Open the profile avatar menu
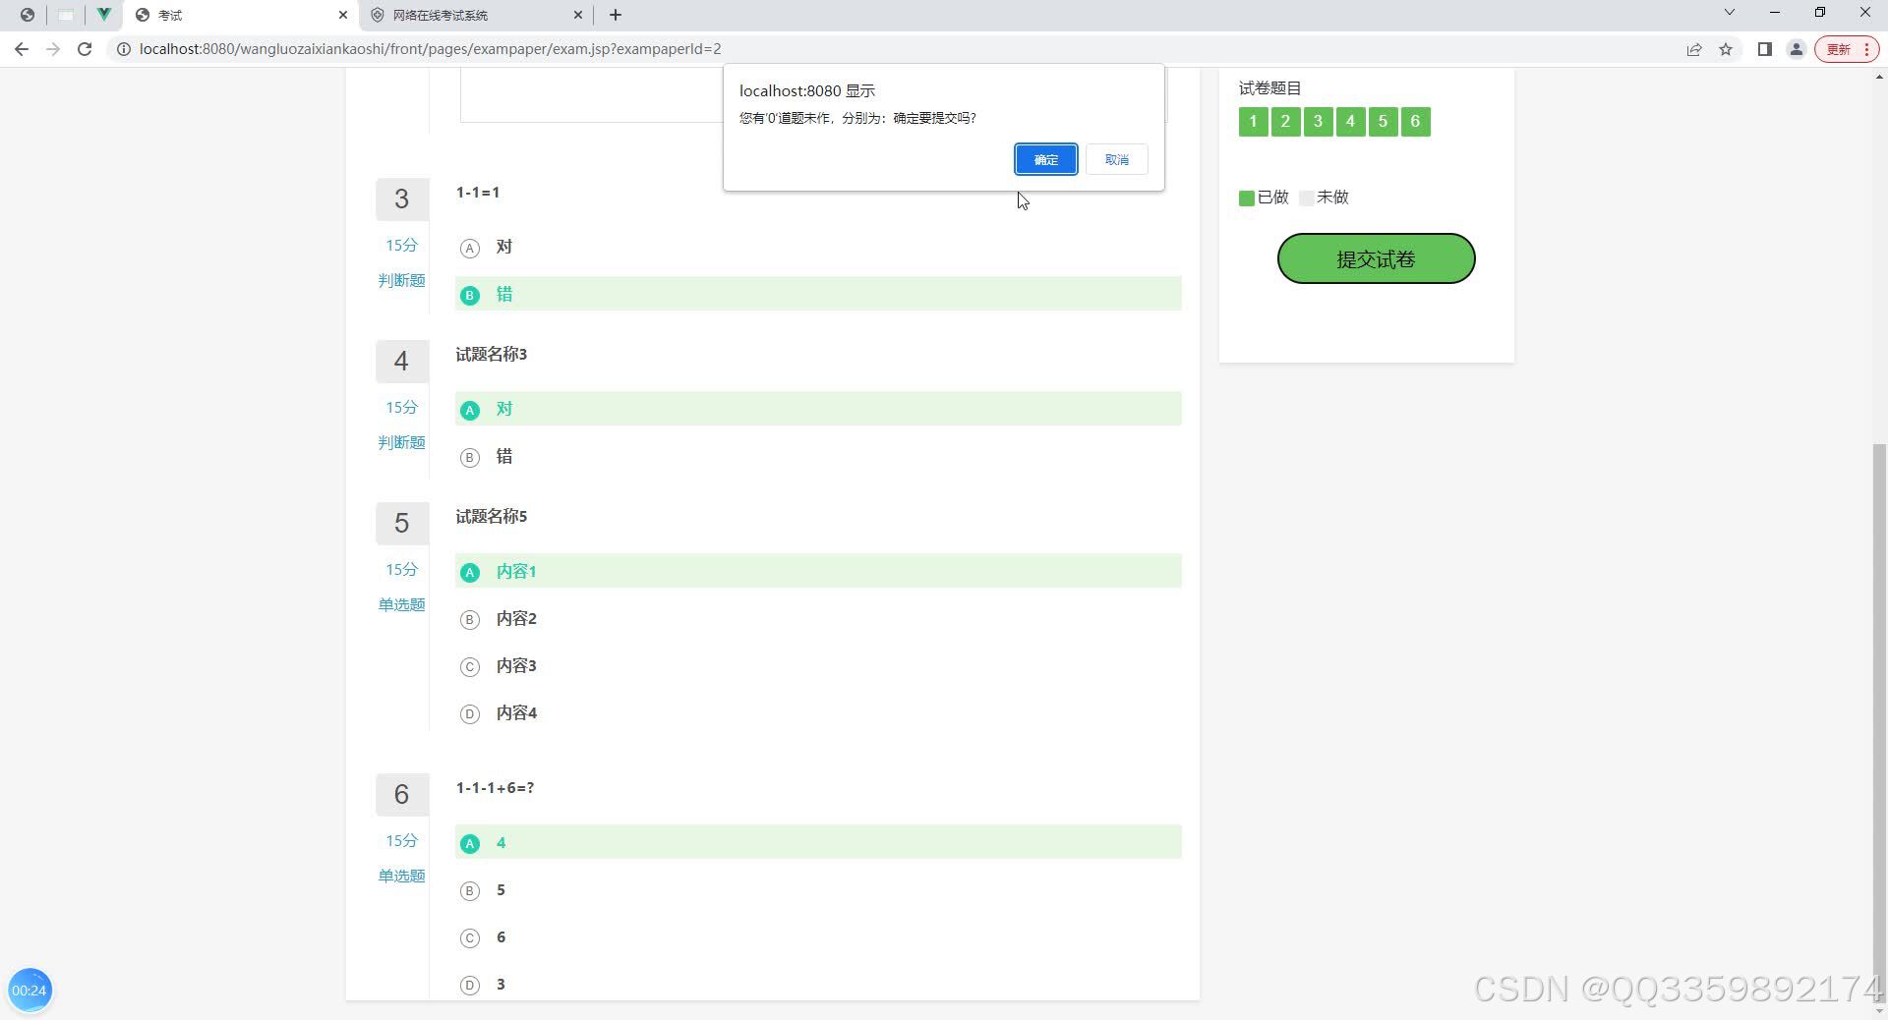This screenshot has width=1888, height=1020. tap(1796, 49)
